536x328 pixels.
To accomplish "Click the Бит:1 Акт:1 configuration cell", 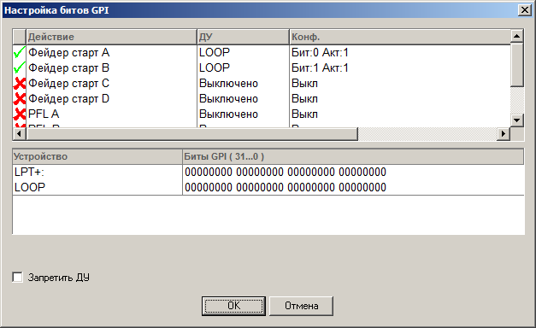I will tap(320, 68).
